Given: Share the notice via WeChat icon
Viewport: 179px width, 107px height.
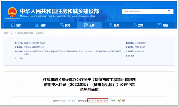Looking at the screenshot, I should 119,100.
